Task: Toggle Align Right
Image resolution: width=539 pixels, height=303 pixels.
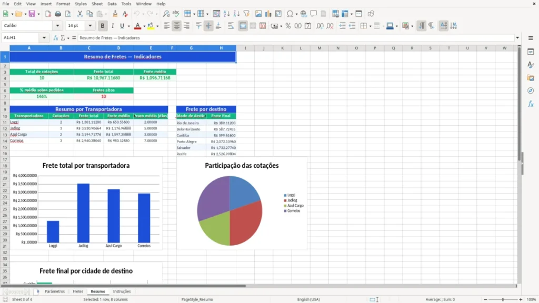Action: click(x=186, y=26)
